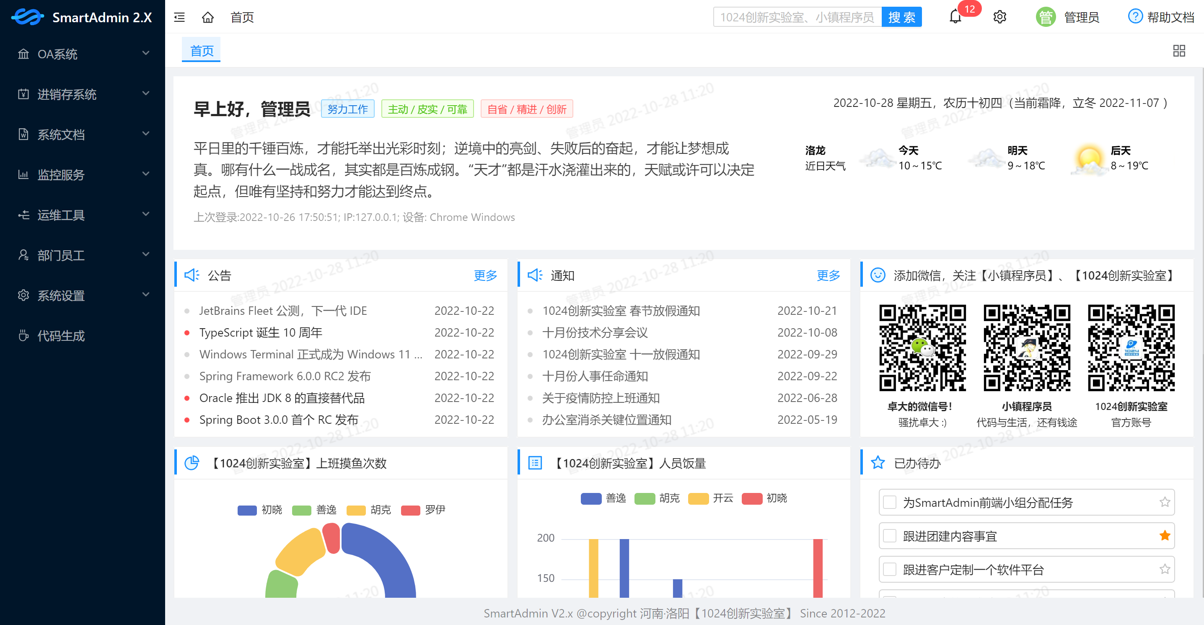Viewport: 1204px width, 625px height.
Task: Click the tab grid icon at right
Action: click(1179, 50)
